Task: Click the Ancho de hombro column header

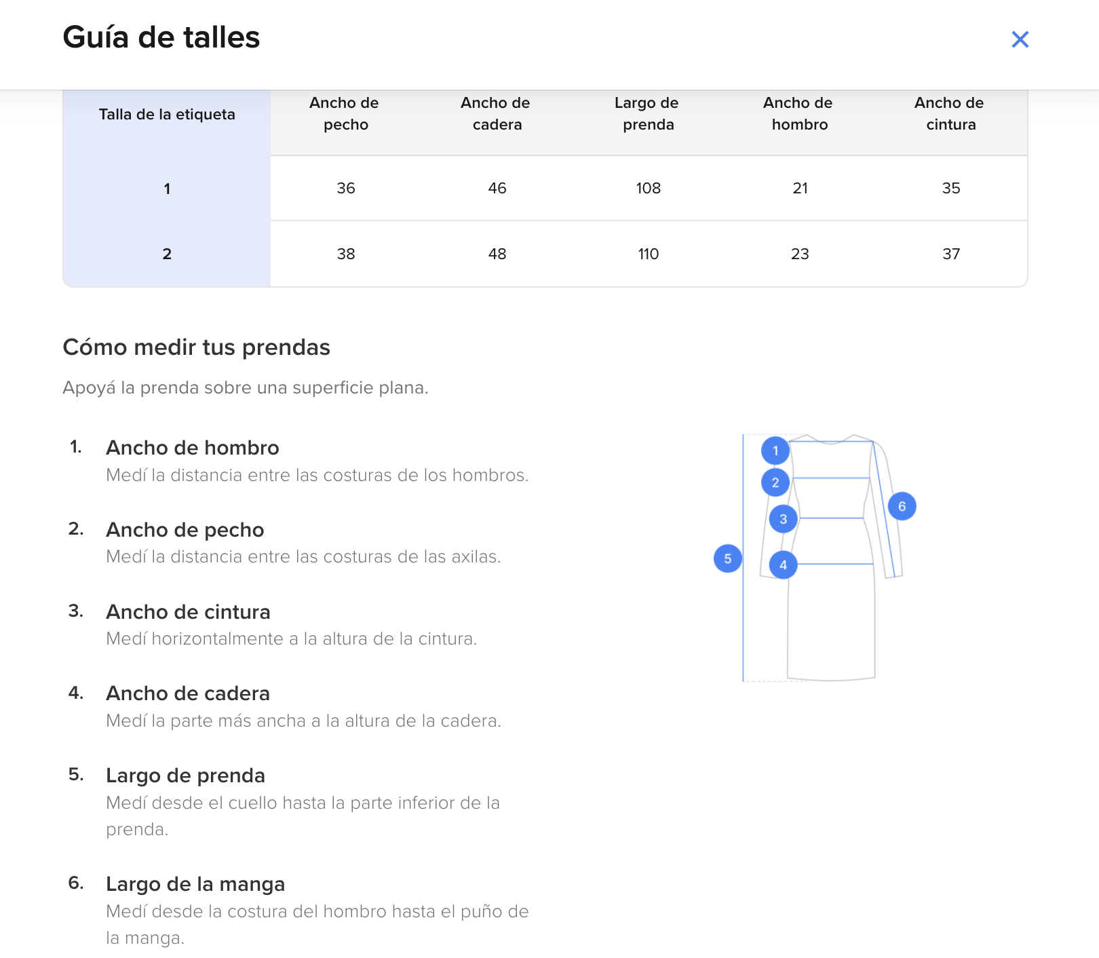Action: pyautogui.click(x=799, y=114)
